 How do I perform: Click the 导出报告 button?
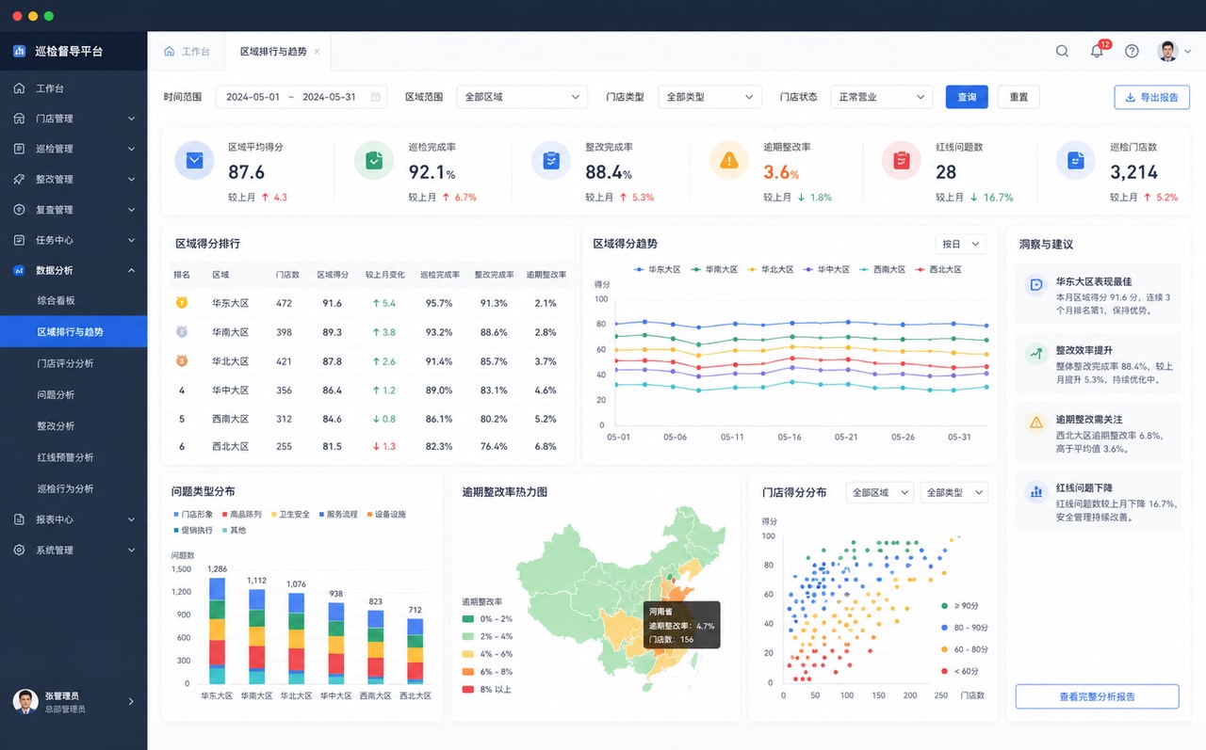pos(1151,97)
